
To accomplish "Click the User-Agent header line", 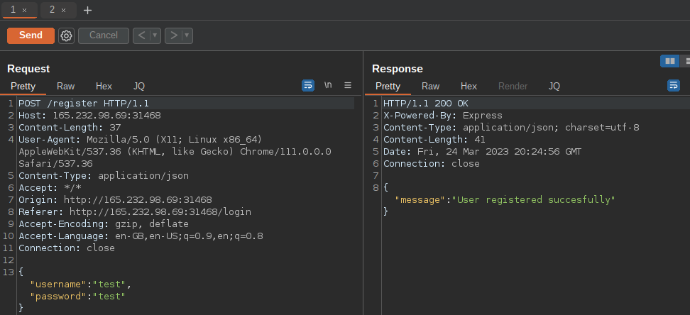I will tap(175, 151).
